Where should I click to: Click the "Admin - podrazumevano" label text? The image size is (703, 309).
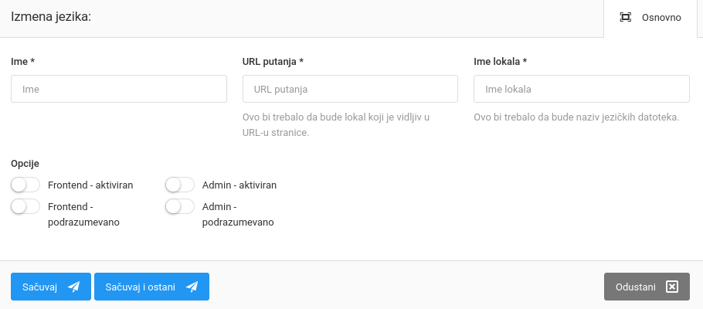[x=237, y=214]
